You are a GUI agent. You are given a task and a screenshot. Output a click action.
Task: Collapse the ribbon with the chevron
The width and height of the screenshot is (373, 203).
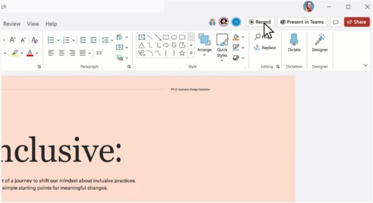pyautogui.click(x=366, y=65)
